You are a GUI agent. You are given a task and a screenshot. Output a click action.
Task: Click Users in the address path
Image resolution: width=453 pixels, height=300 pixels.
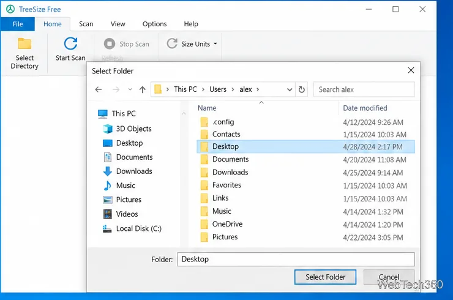[218, 89]
